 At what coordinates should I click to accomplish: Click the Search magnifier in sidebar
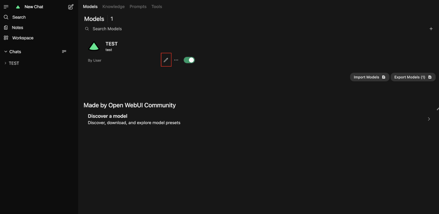6,17
